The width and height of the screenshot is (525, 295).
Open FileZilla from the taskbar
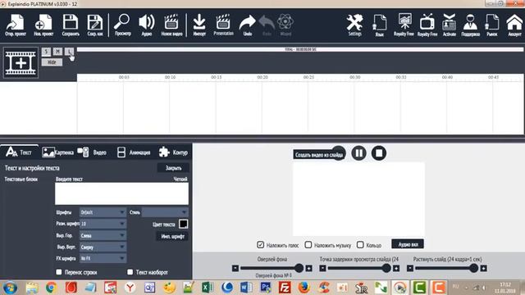pos(285,288)
